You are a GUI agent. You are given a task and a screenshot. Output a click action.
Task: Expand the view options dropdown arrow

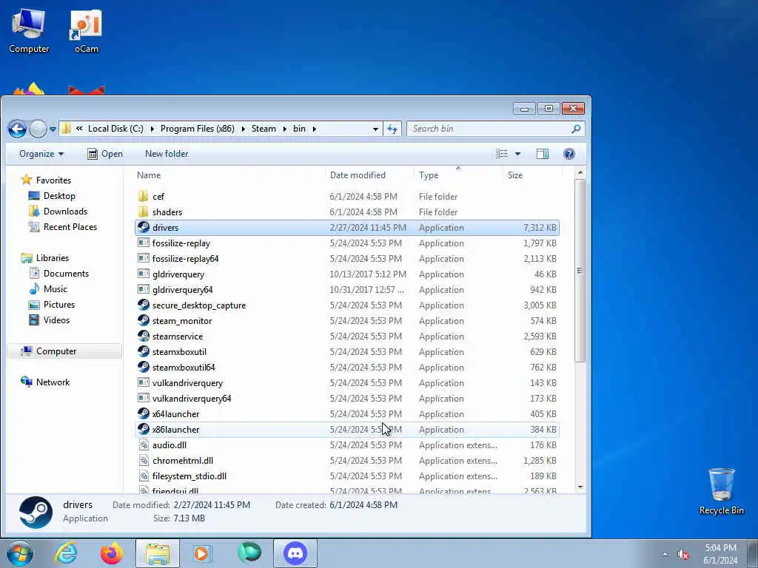pos(517,154)
